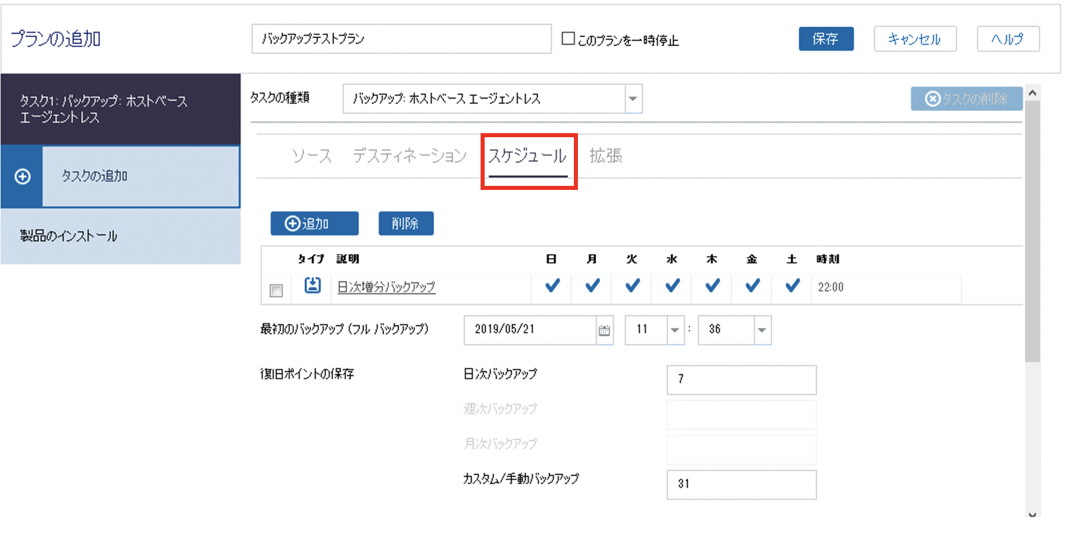Toggle Sunday (日) checkmark for daily backup
This screenshot has height=538, width=1068.
click(552, 286)
